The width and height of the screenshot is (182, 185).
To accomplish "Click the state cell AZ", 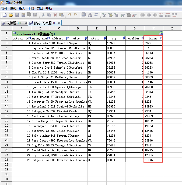I will 97,136.
